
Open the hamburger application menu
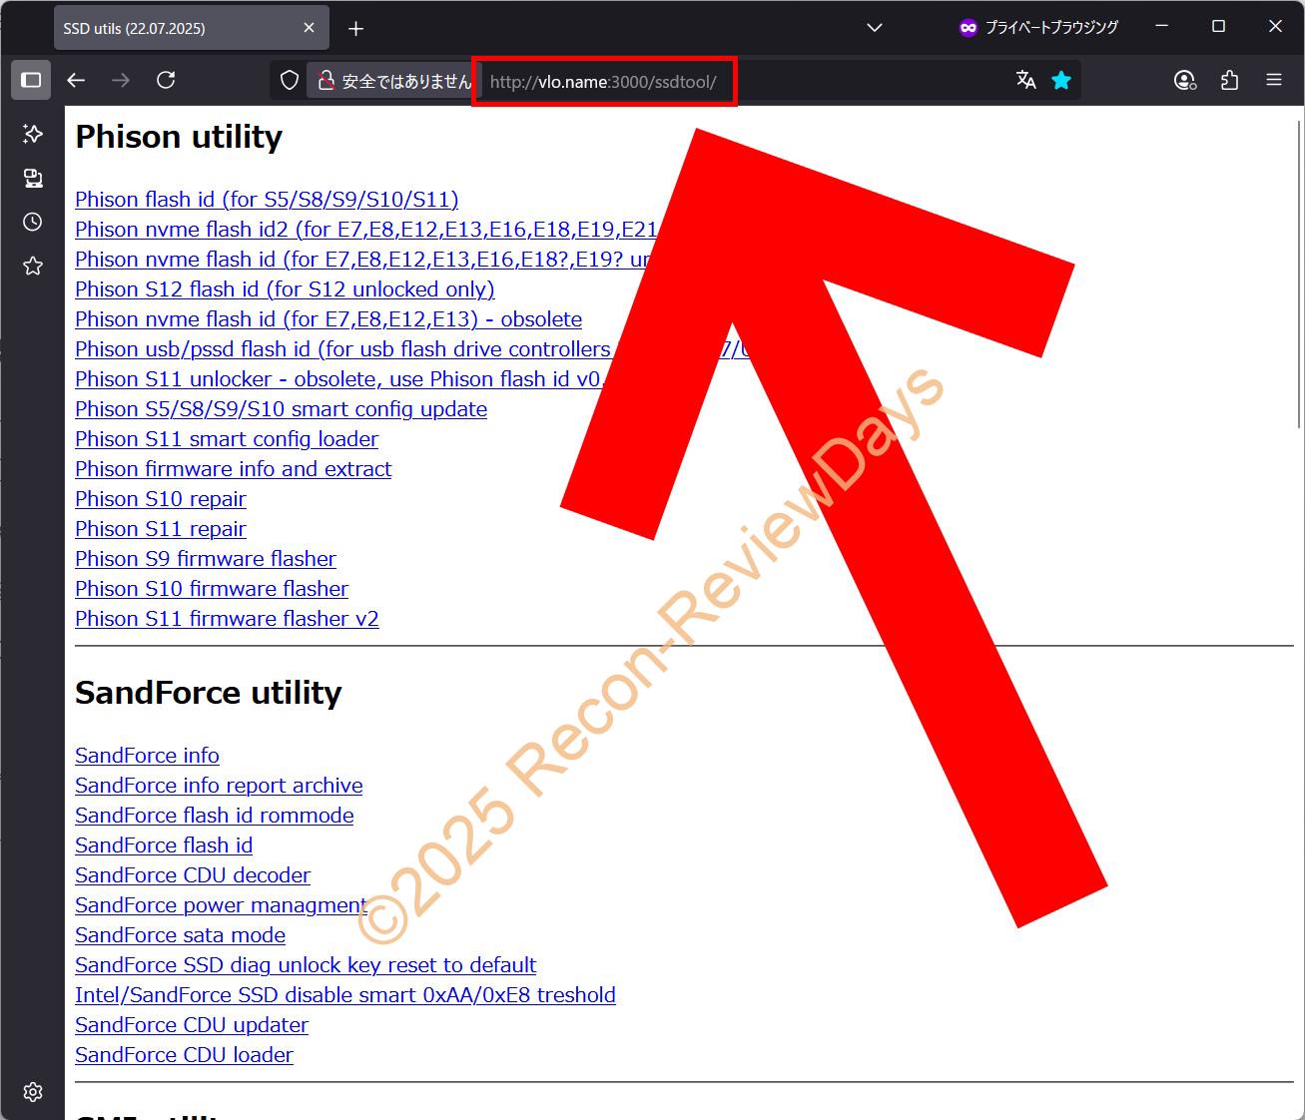tap(1273, 80)
